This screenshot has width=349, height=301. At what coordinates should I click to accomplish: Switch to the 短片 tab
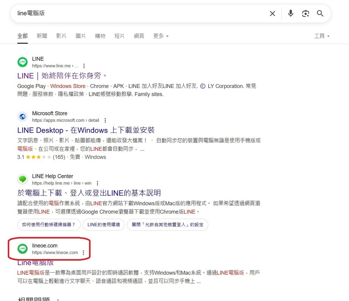tap(119, 36)
